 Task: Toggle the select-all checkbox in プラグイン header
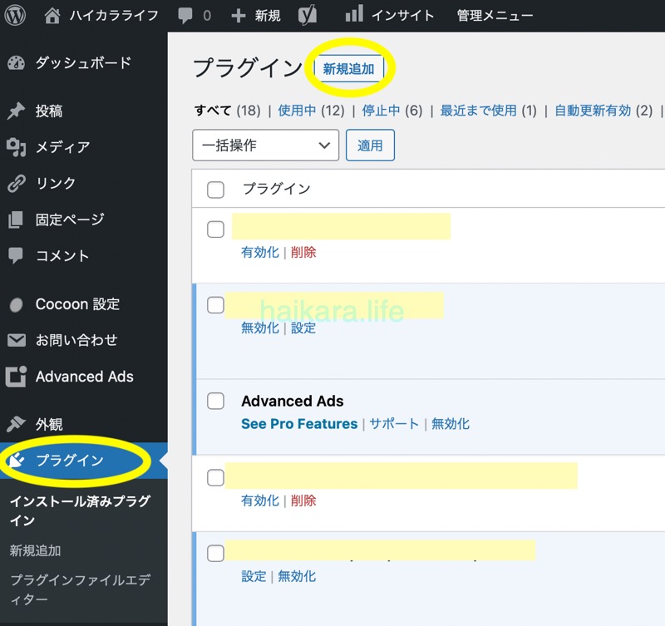(x=215, y=190)
